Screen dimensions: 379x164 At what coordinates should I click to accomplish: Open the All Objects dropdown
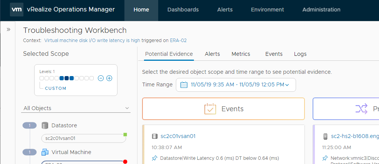tap(76, 108)
